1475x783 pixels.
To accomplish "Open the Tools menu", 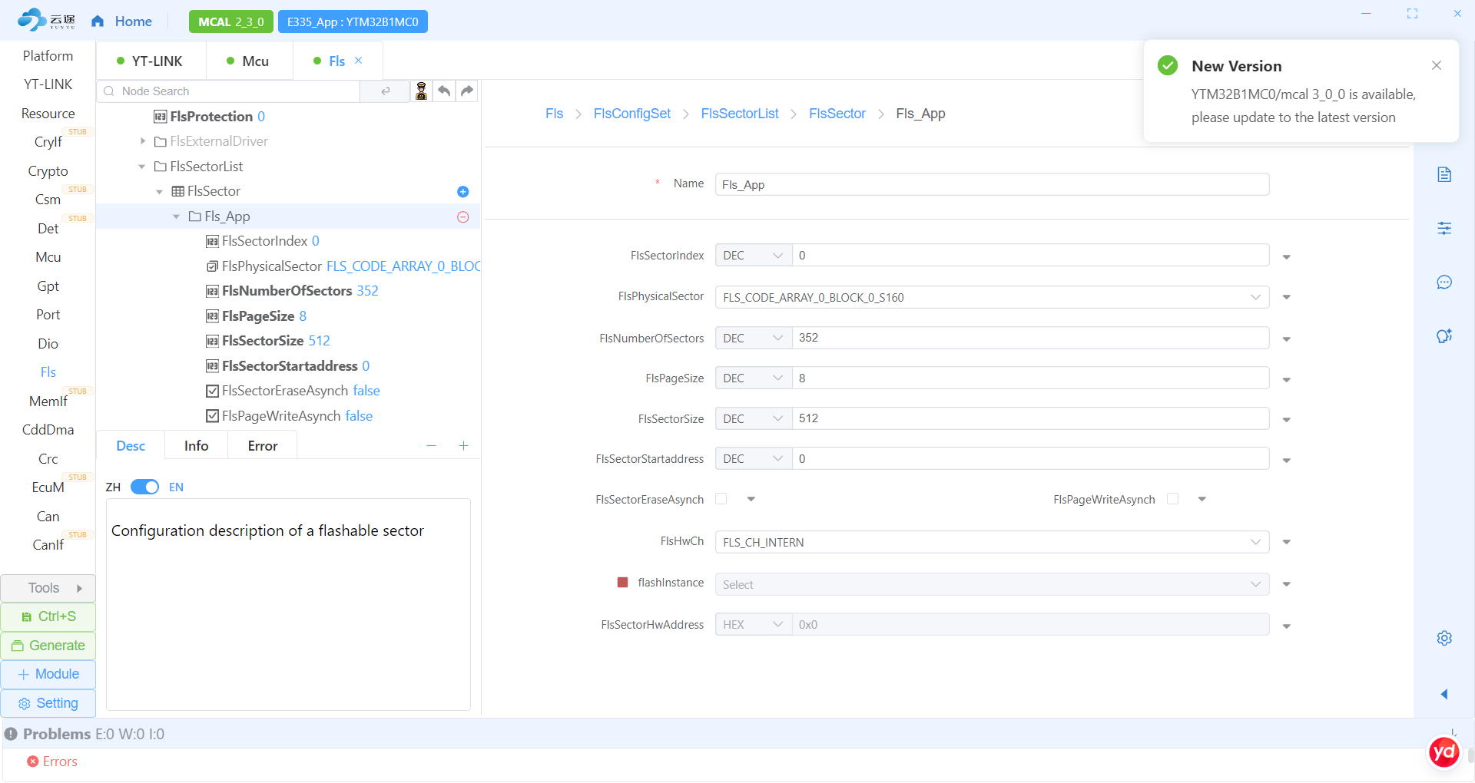I will tap(48, 588).
